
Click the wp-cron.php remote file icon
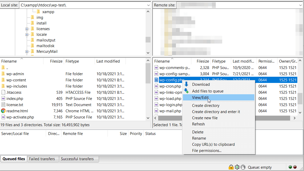click(156, 86)
